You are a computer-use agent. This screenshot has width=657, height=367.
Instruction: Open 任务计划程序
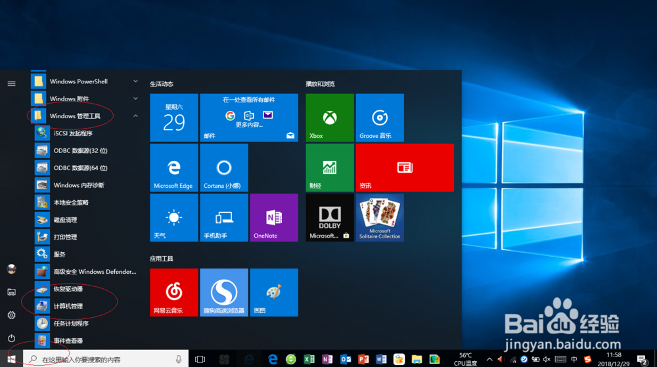pyautogui.click(x=85, y=324)
